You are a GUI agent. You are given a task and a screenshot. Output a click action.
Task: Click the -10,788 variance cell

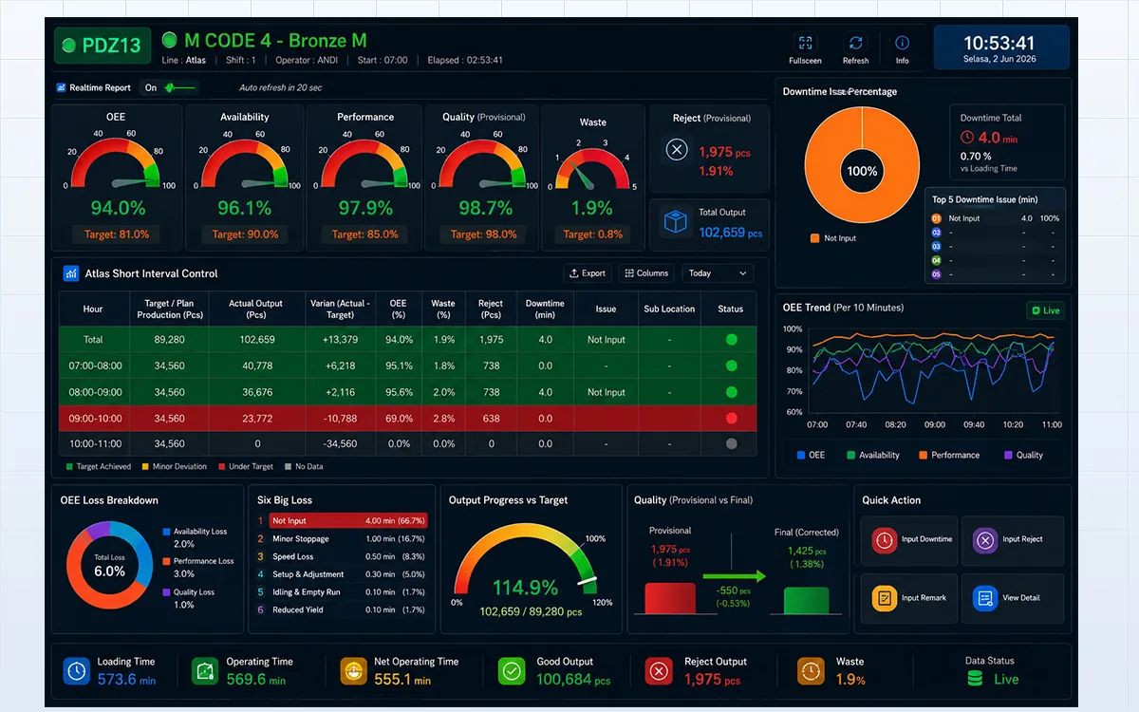(340, 418)
